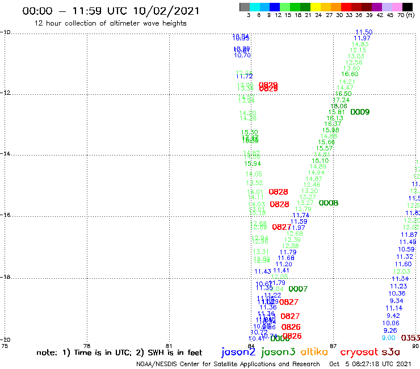Click the latitude axis label -12
The width and height of the screenshot is (420, 369).
5,93
